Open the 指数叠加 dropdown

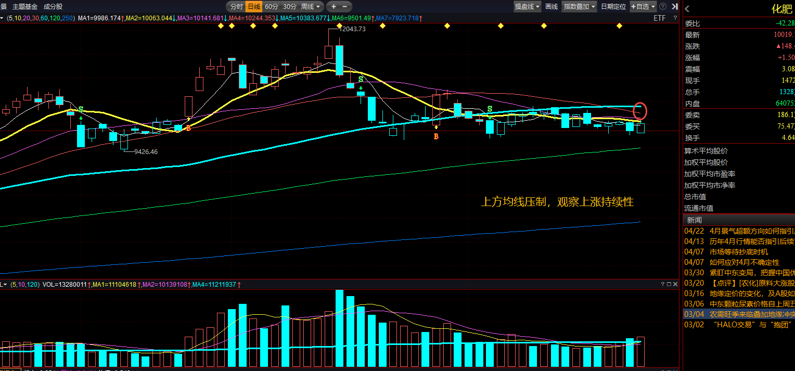pos(579,7)
